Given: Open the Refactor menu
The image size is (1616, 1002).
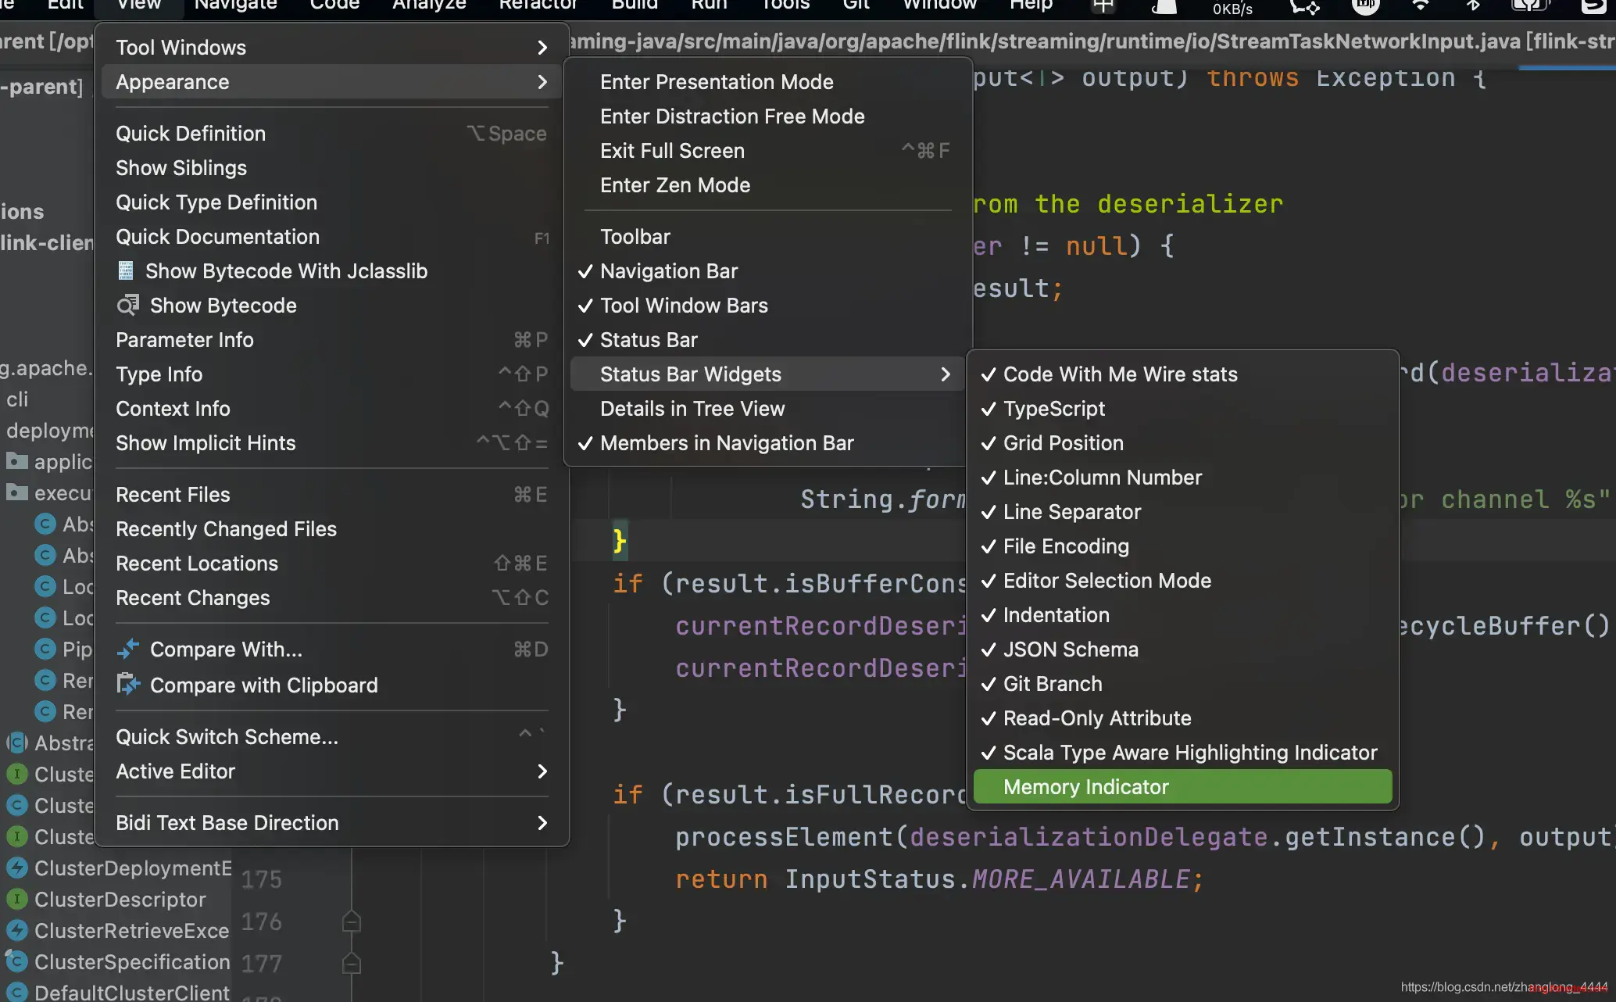Looking at the screenshot, I should [538, 6].
